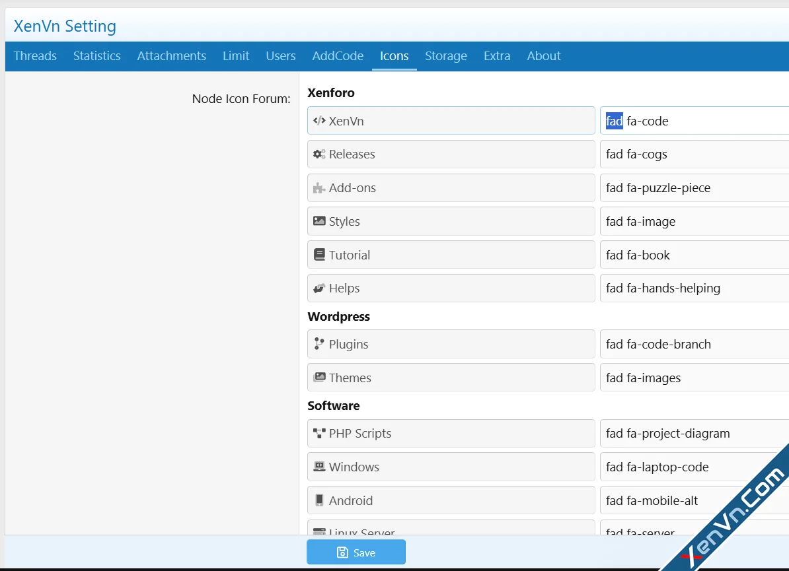Click the Tutorial node name field
This screenshot has height=571, width=789.
pyautogui.click(x=451, y=255)
